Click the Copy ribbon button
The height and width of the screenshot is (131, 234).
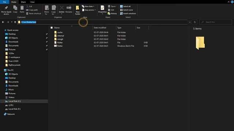tap(15, 9)
